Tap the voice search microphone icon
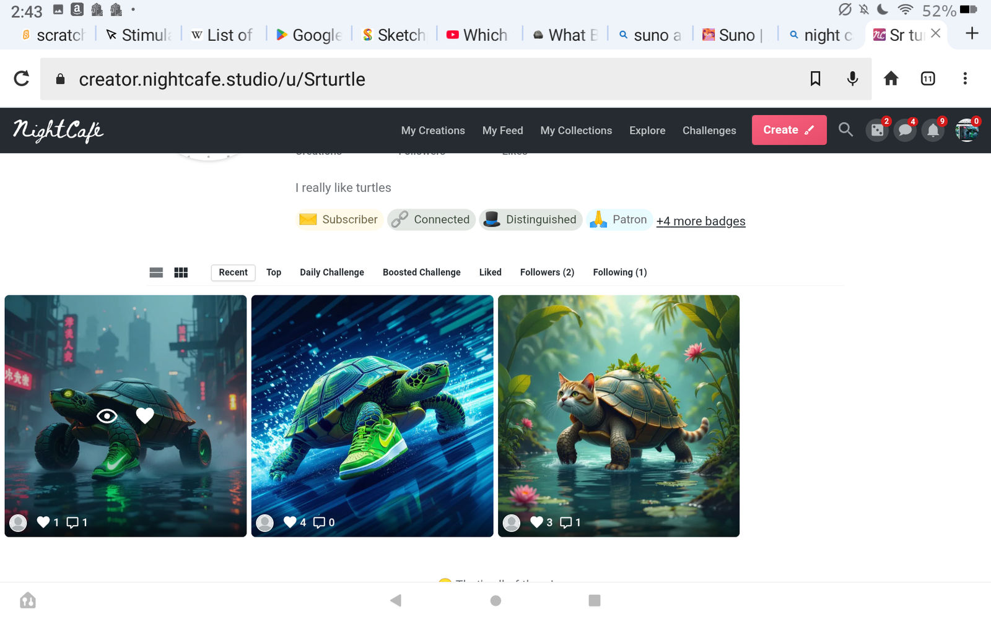Image resolution: width=991 pixels, height=619 pixels. [852, 79]
